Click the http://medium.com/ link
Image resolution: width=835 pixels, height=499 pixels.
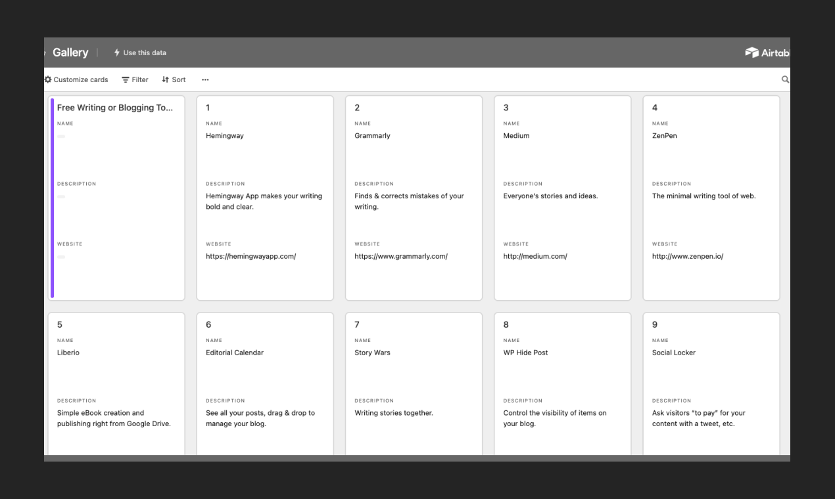pos(535,256)
